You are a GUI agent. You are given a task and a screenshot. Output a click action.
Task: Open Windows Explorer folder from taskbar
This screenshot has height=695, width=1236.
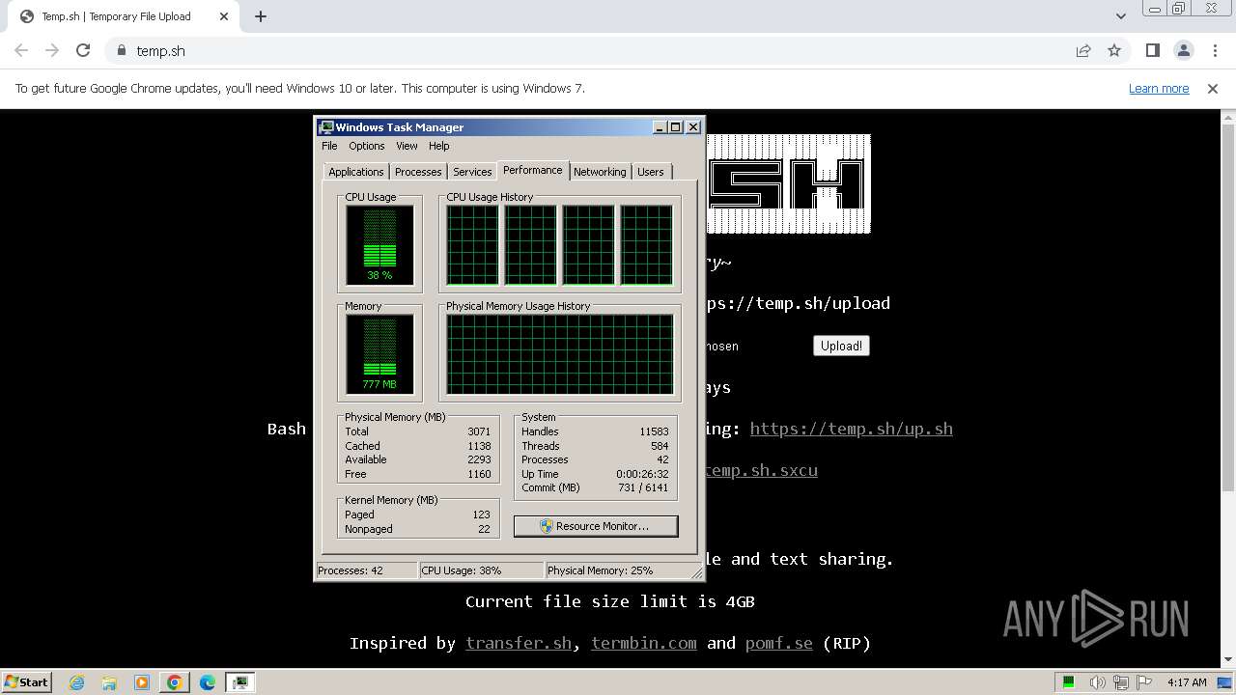click(109, 682)
